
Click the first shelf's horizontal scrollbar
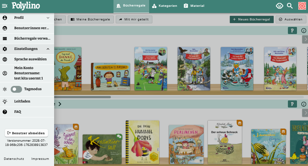tap(82, 97)
